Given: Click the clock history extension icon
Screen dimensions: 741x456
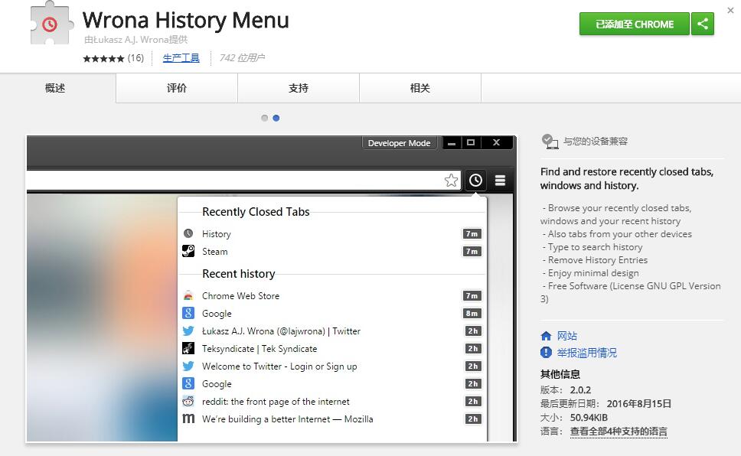Looking at the screenshot, I should coord(475,180).
